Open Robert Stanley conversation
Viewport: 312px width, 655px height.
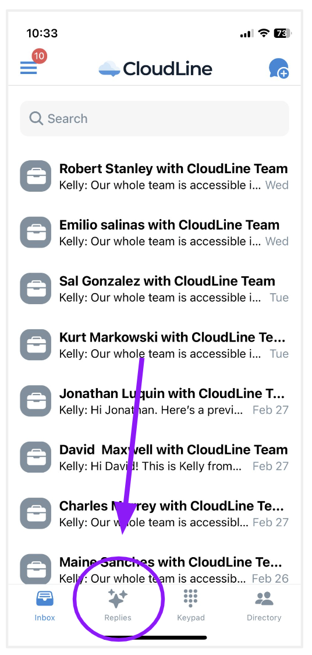coord(154,176)
